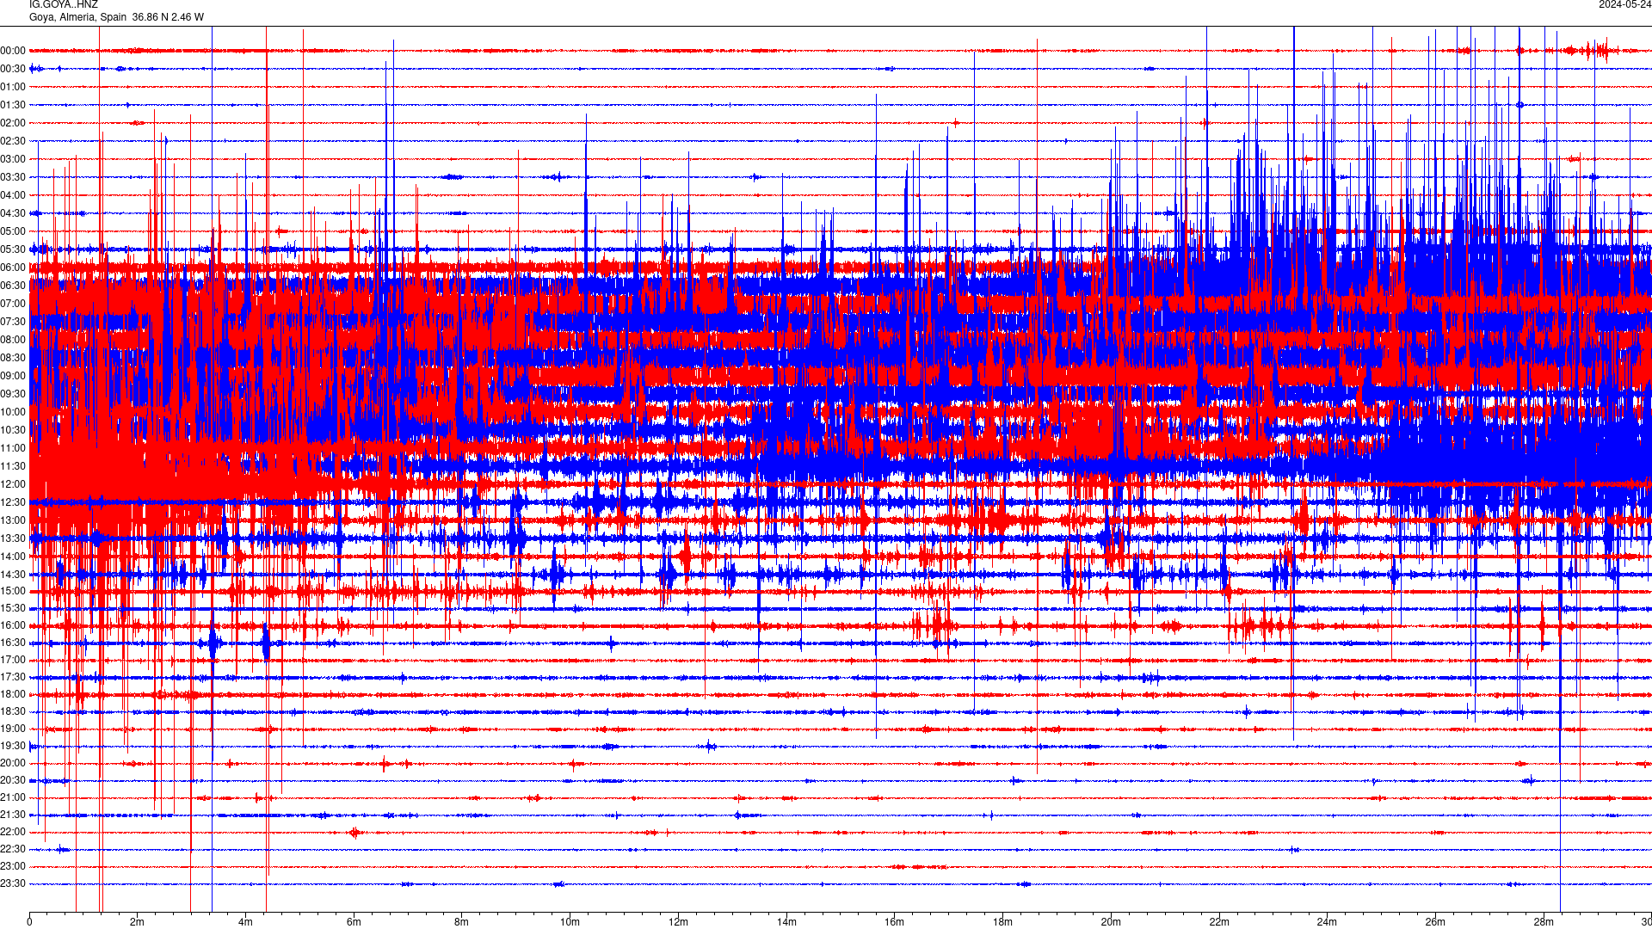The height and width of the screenshot is (929, 1652).
Task: Select the 15:30 time row label
Action: pyautogui.click(x=13, y=608)
